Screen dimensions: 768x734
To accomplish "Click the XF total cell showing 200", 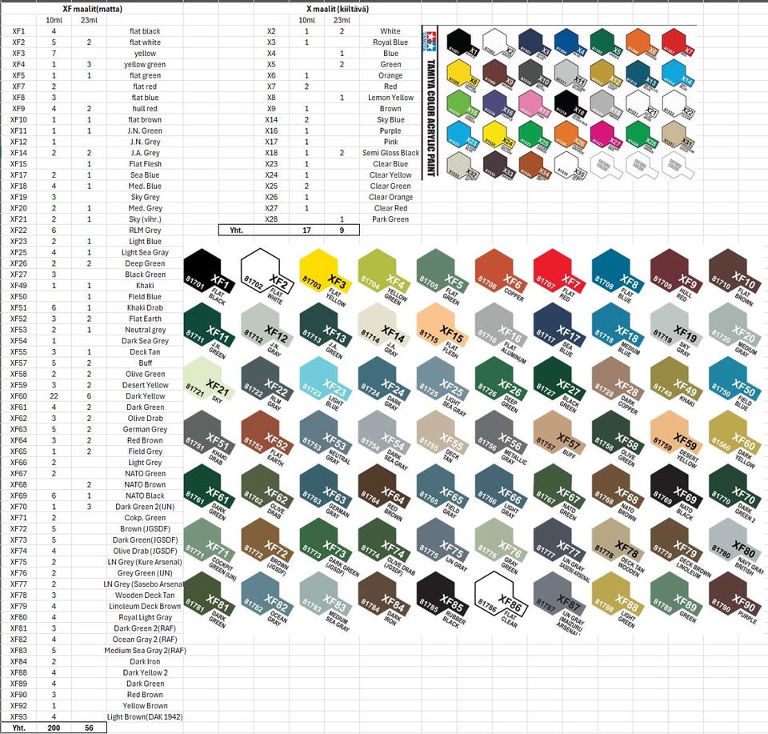I will tap(54, 728).
